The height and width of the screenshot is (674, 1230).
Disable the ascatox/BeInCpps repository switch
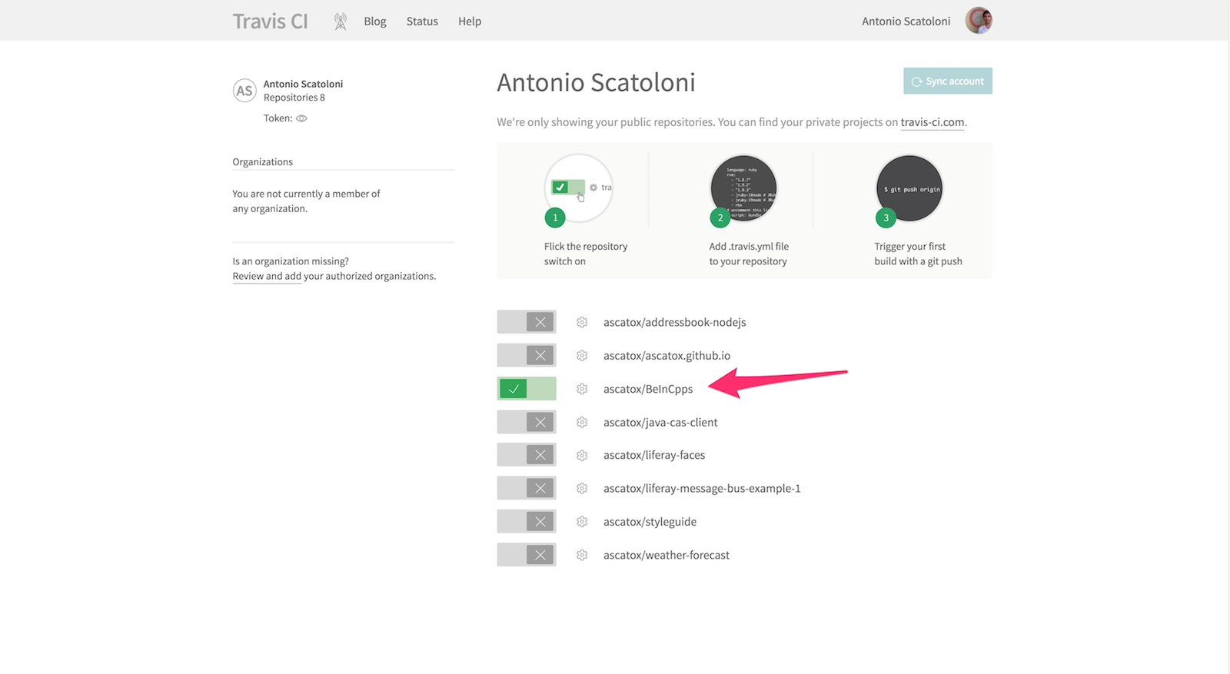[527, 389]
